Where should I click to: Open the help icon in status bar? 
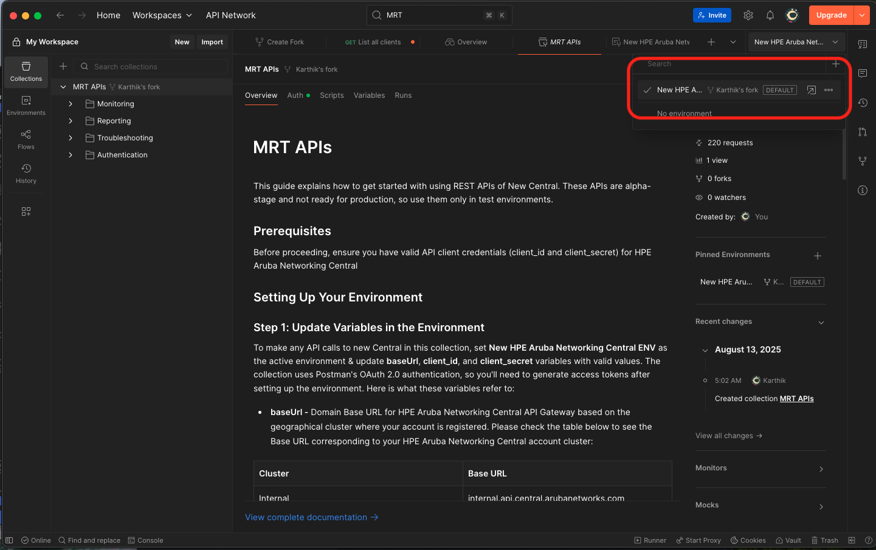(868, 540)
